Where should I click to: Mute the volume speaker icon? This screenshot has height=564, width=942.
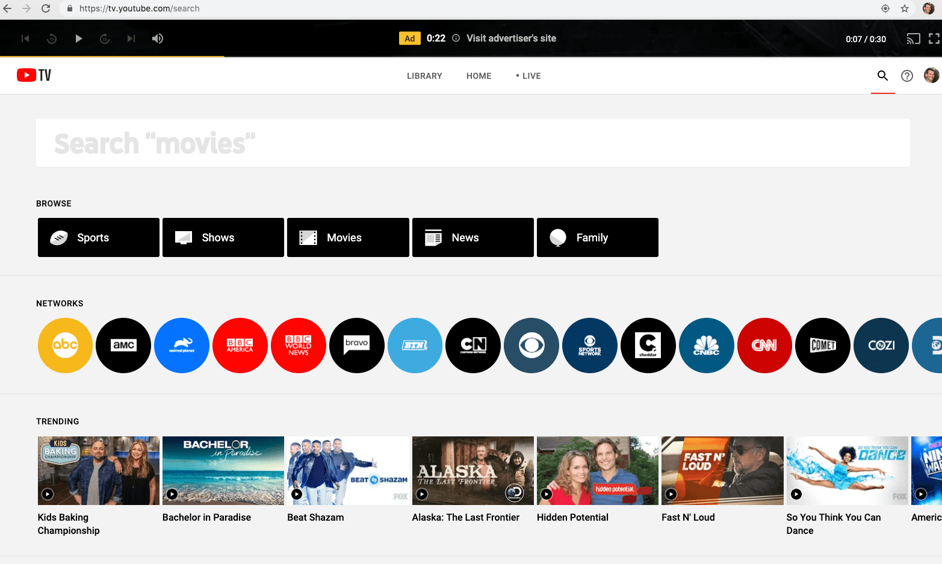158,39
